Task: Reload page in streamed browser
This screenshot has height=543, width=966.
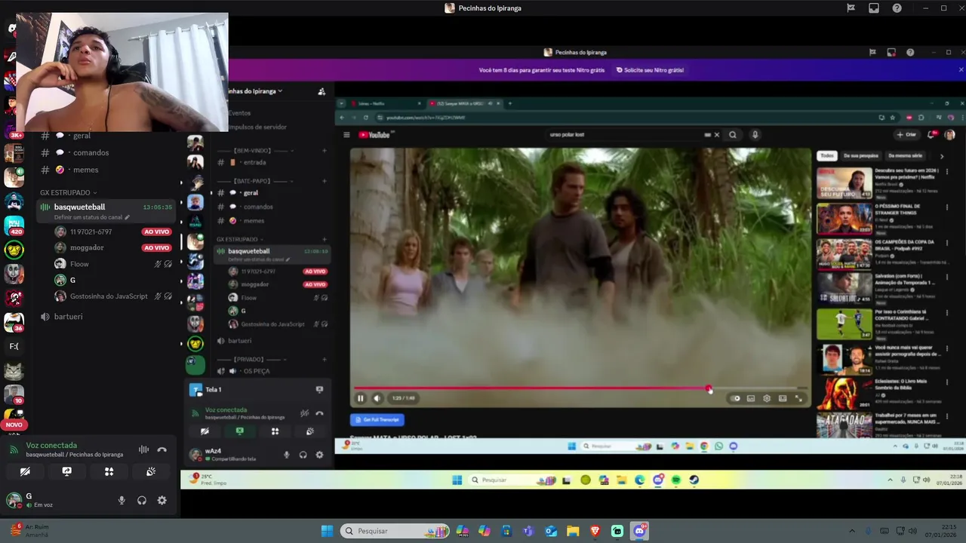Action: click(366, 118)
